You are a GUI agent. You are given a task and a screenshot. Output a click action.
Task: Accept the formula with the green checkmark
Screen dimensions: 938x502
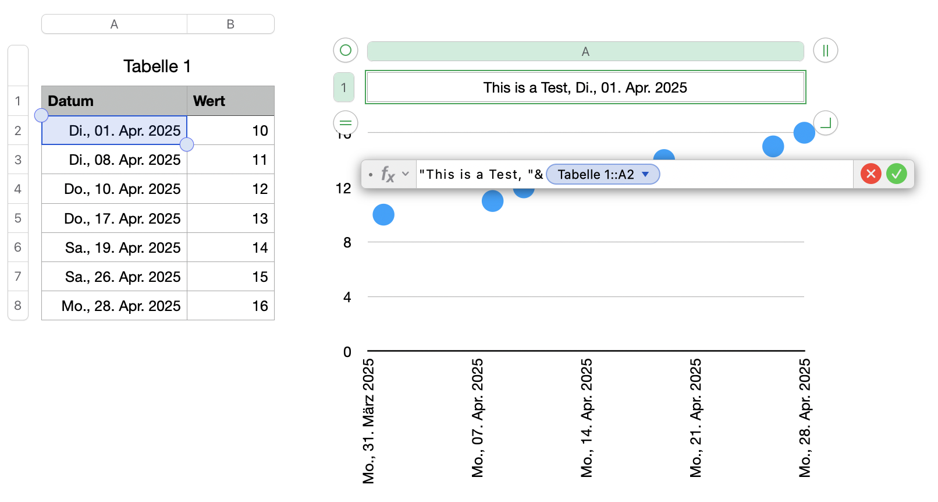[897, 174]
